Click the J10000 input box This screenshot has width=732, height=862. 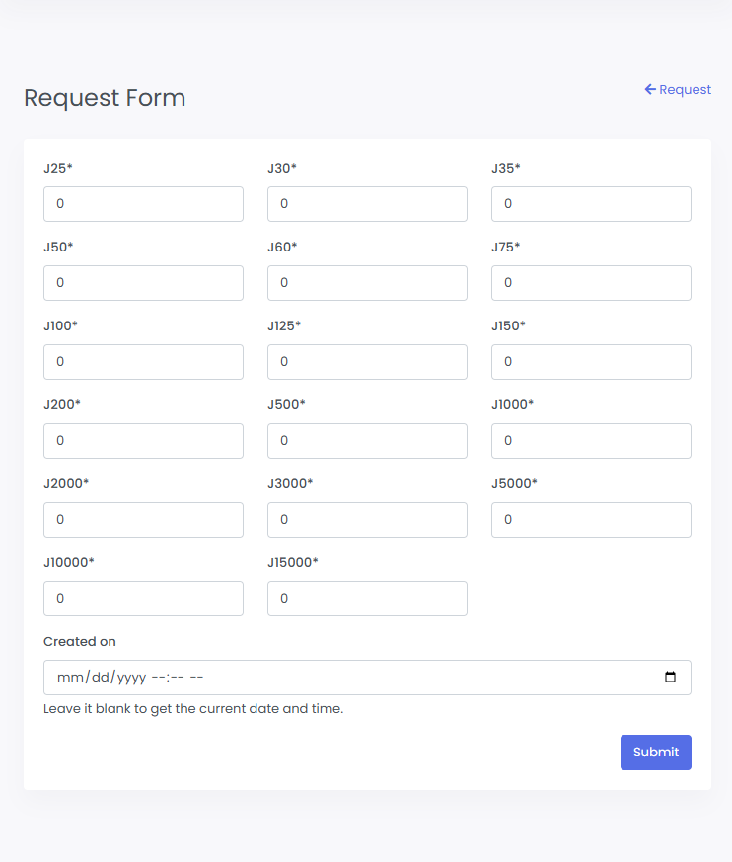click(x=143, y=599)
